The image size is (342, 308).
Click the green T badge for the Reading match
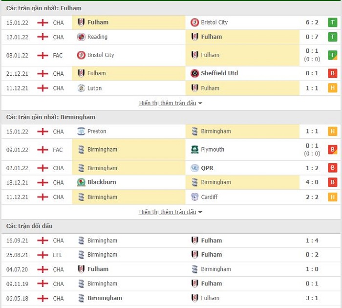tap(332, 37)
